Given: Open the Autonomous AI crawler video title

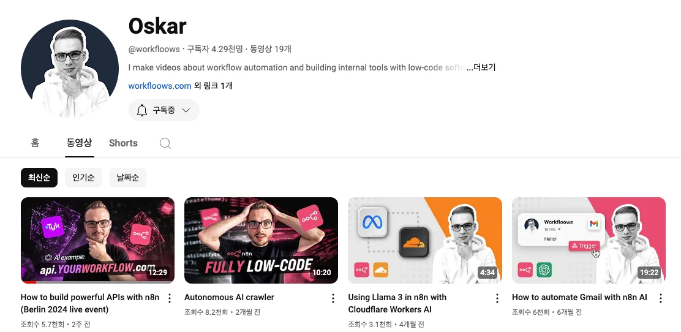Looking at the screenshot, I should tap(229, 297).
